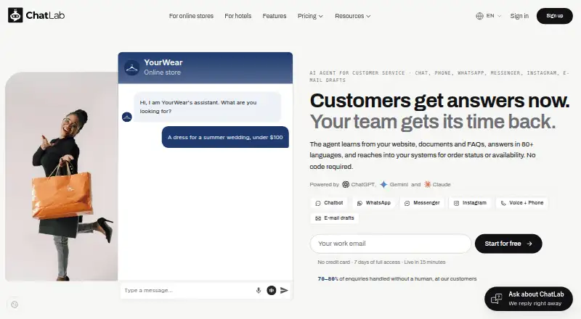Open the EN language selector
This screenshot has width=581, height=319.
[488, 16]
